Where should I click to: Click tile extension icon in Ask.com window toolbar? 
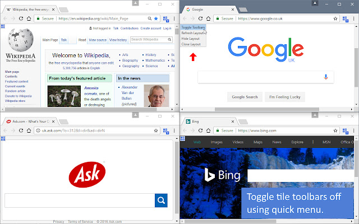pos(166,131)
